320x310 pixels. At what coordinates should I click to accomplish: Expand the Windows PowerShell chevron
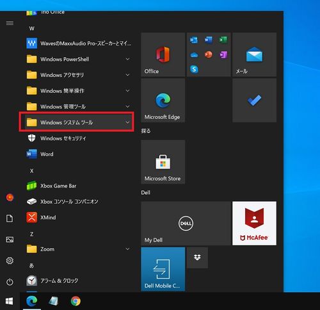pos(127,59)
